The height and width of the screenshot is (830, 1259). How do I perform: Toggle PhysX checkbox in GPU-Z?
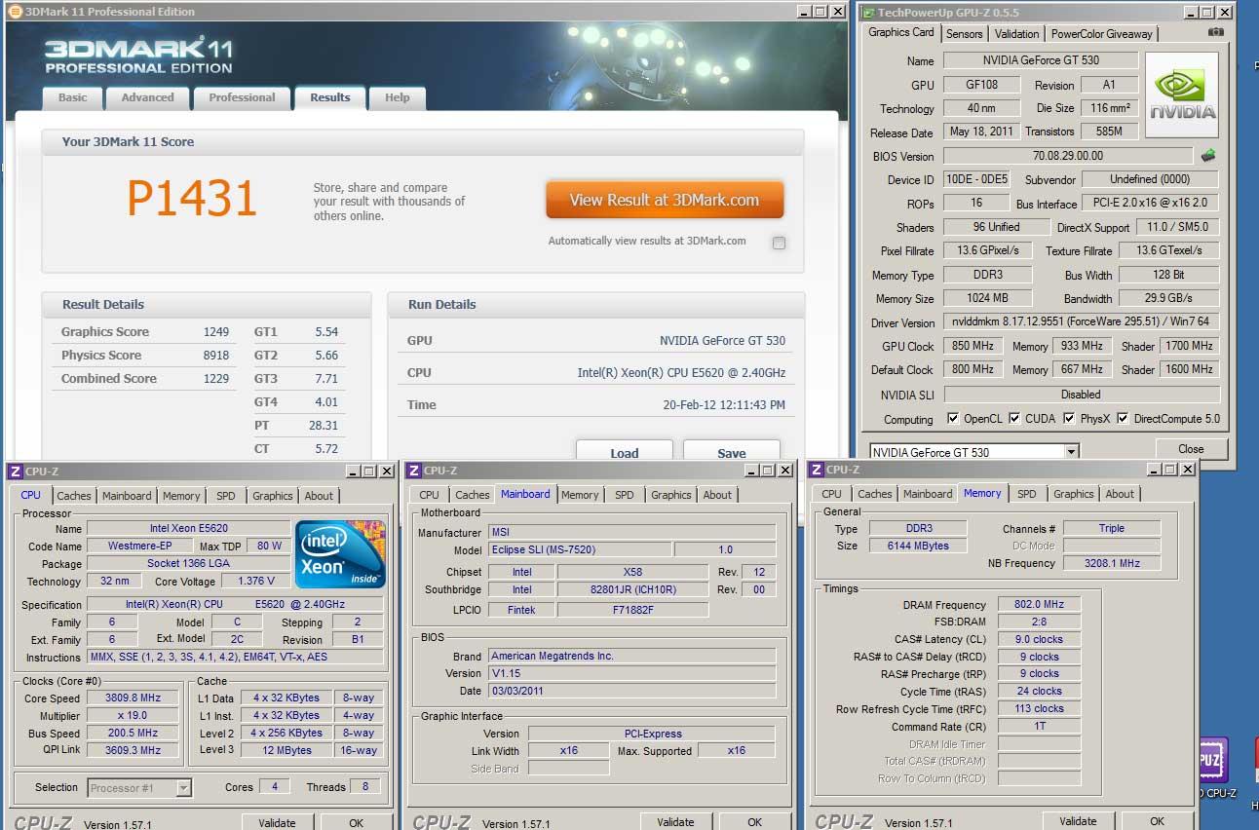pos(1070,419)
